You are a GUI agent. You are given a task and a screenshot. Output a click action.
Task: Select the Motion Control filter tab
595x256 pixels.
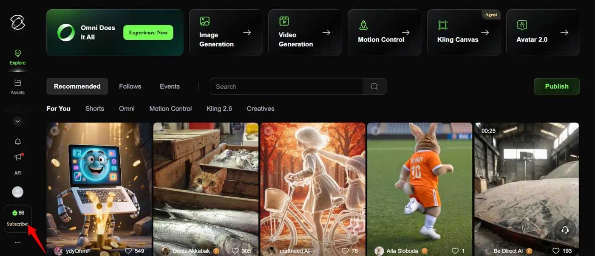170,109
